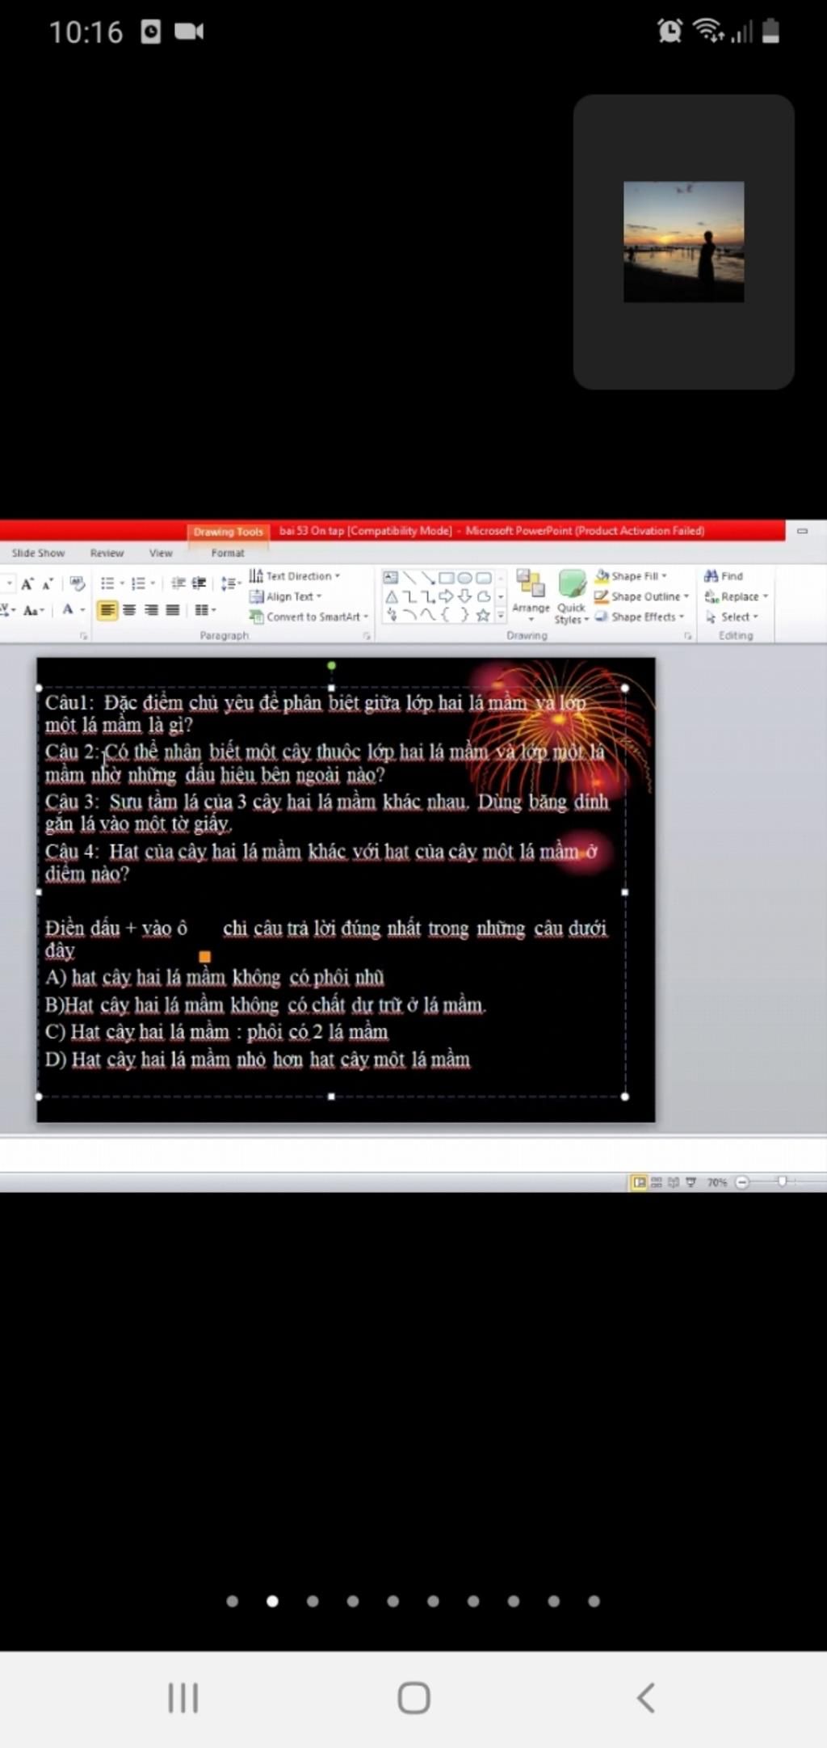Tap the Android Recent Apps button

coord(183,1698)
